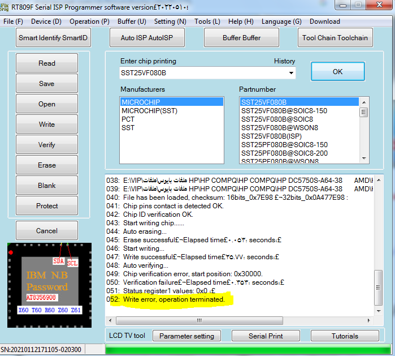This screenshot has height=356, width=395.
Task: Open Parameter setting tool
Action: coord(186,336)
